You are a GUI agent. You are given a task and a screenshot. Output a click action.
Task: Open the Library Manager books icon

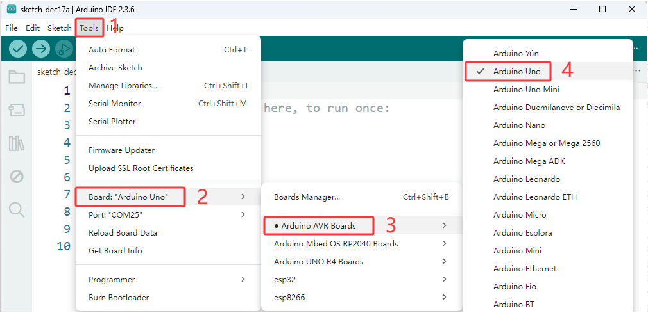tap(17, 143)
